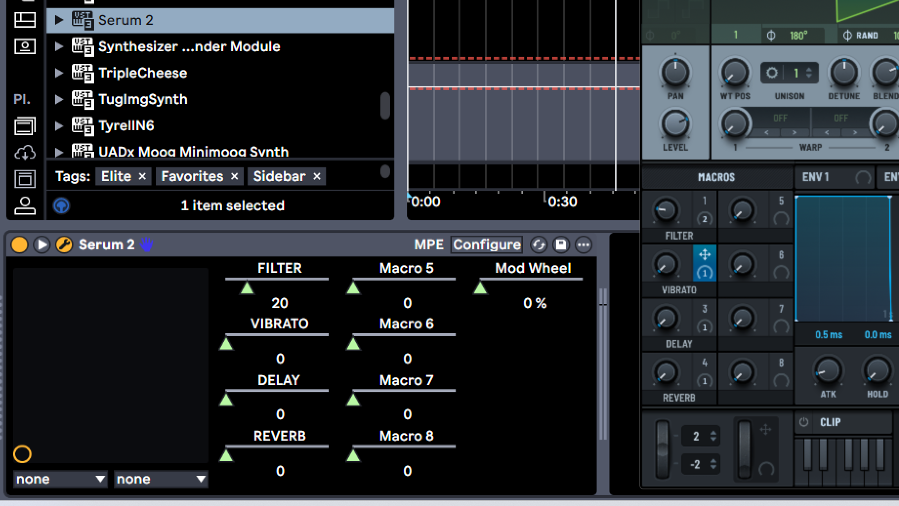Image resolution: width=899 pixels, height=506 pixels.
Task: Open the Configure parameter mode
Action: 487,244
